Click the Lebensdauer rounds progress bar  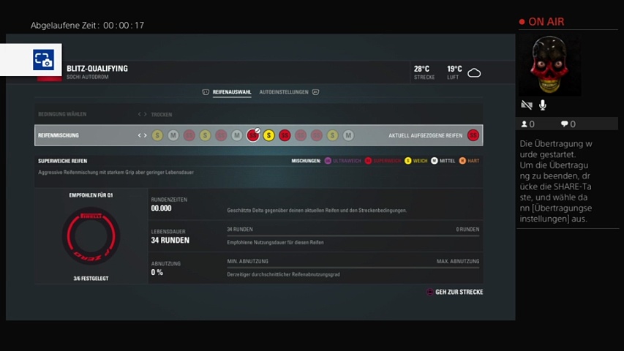pos(353,235)
